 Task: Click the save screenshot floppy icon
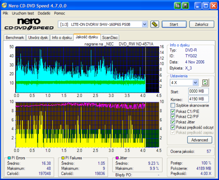[x=185, y=6]
